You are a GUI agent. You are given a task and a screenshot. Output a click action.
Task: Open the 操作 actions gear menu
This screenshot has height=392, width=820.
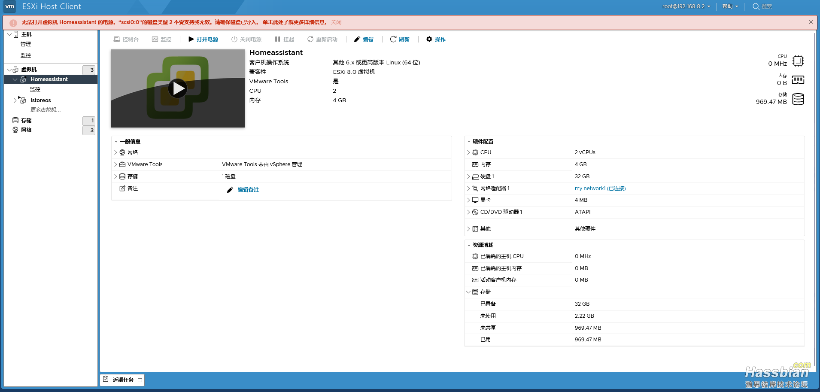click(x=436, y=40)
